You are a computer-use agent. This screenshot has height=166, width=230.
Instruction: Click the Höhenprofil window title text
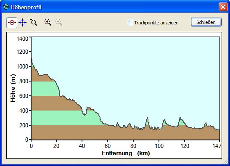pyautogui.click(x=26, y=7)
